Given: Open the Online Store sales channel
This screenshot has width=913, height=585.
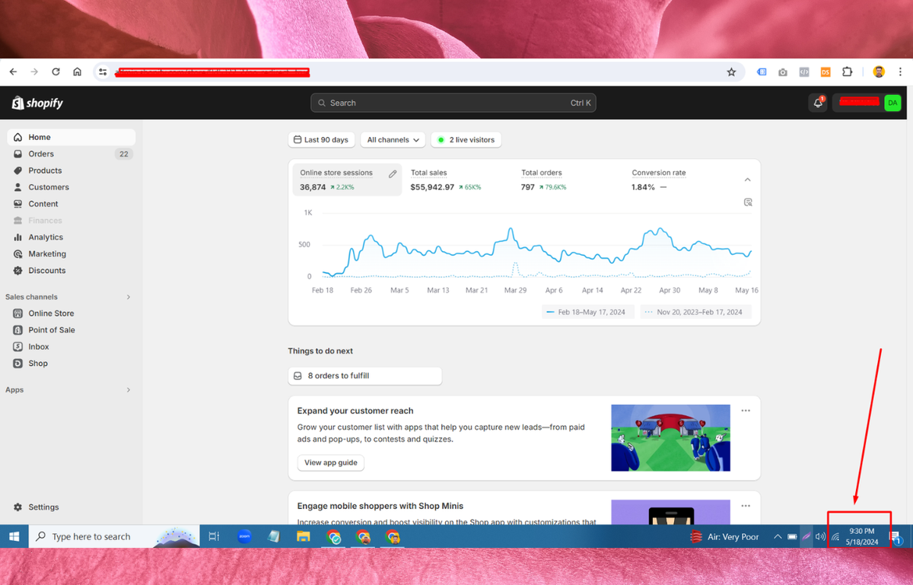Looking at the screenshot, I should point(72,313).
